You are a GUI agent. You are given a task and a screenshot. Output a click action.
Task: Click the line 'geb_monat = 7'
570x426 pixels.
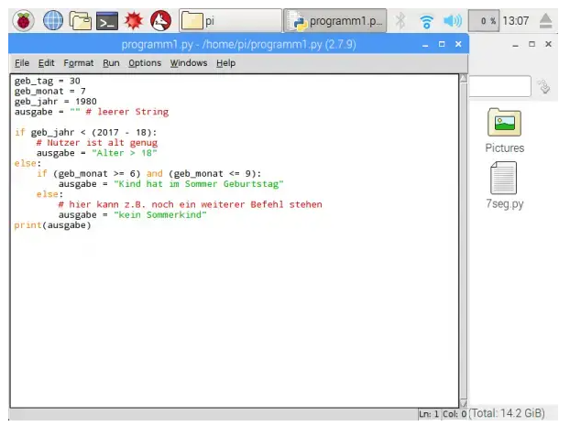[x=50, y=91]
